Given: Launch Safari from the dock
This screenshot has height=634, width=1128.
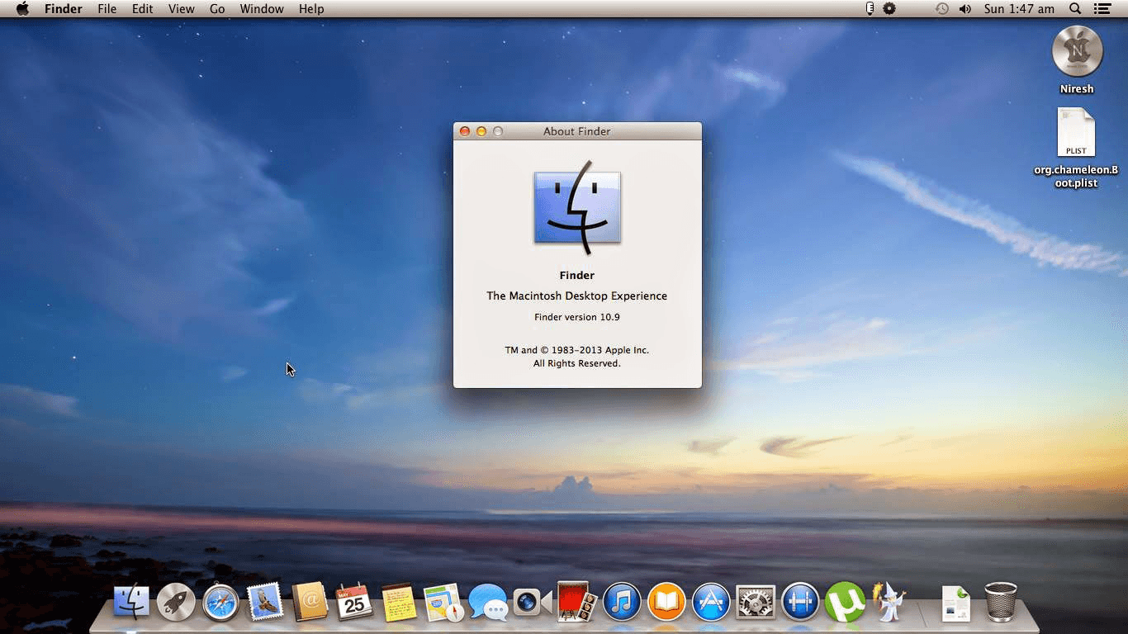Looking at the screenshot, I should click(x=220, y=603).
